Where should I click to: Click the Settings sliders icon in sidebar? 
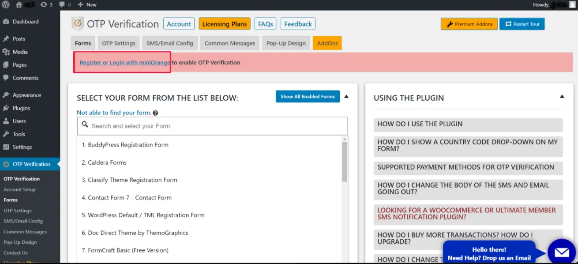click(6, 147)
